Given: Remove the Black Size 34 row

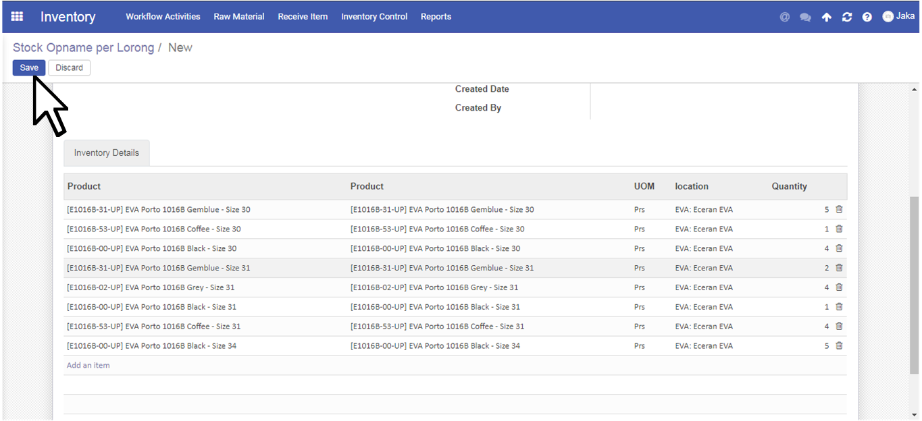Looking at the screenshot, I should pyautogui.click(x=839, y=346).
